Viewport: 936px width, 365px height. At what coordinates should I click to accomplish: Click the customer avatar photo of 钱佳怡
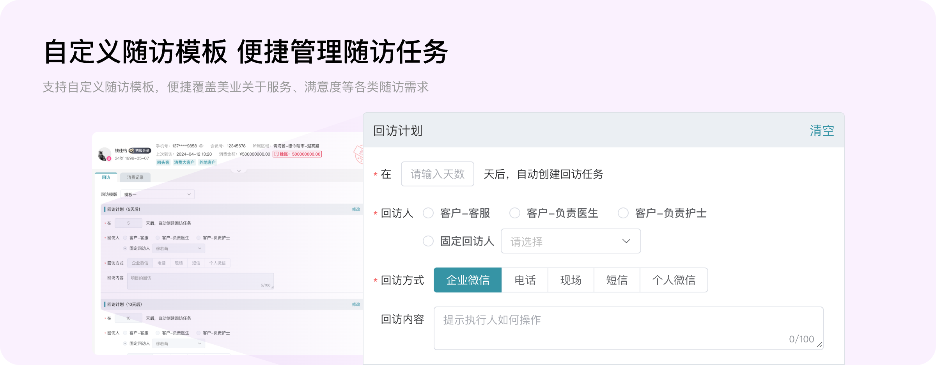[104, 154]
